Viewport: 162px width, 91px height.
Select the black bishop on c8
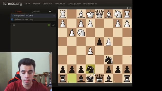[109, 78]
